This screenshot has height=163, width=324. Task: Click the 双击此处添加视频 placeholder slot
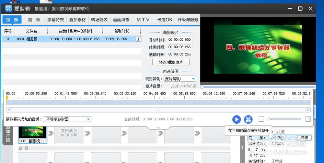click(69, 135)
